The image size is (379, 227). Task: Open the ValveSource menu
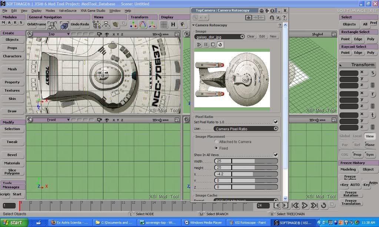pyautogui.click(x=68, y=11)
